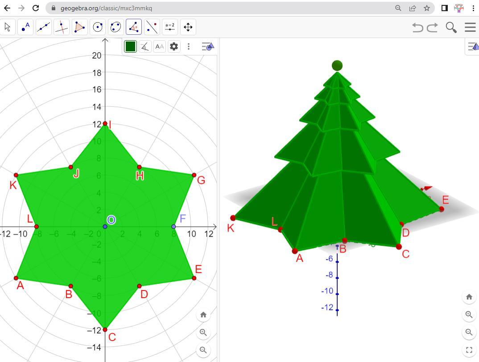Select the Move Graphics View tool
Image resolution: width=479 pixels, height=362 pixels.
(x=188, y=27)
